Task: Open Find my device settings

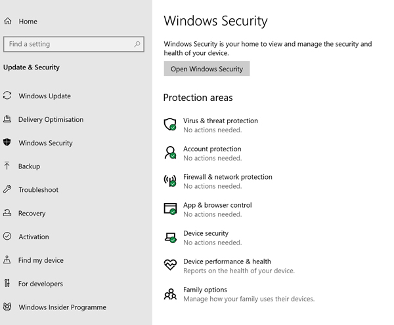Action: [x=41, y=260]
